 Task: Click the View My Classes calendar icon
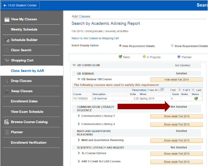coord(7,19)
